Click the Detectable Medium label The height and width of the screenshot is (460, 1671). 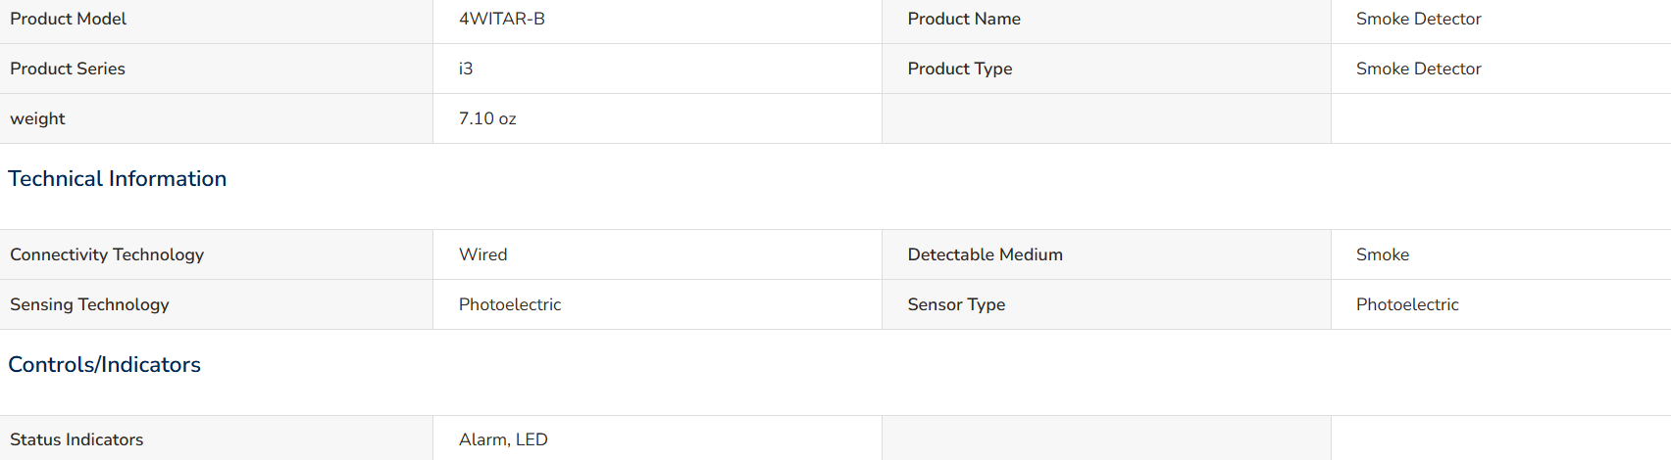tap(985, 254)
